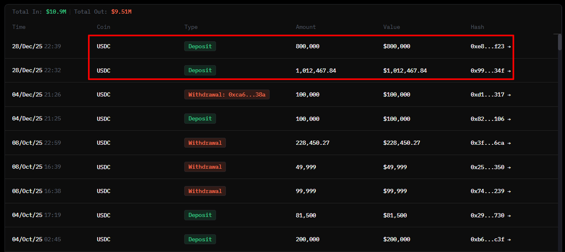Image resolution: width=565 pixels, height=252 pixels.
Task: Click the $1,012,467.84 value cell
Action: click(405, 71)
